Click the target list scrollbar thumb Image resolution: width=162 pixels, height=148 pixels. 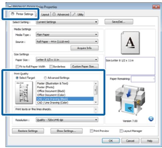(96, 90)
